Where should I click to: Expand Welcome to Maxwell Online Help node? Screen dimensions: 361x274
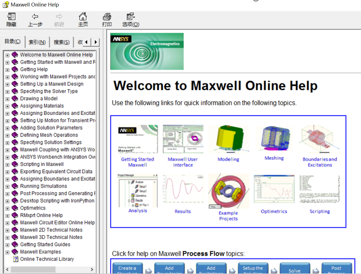(x=7, y=55)
